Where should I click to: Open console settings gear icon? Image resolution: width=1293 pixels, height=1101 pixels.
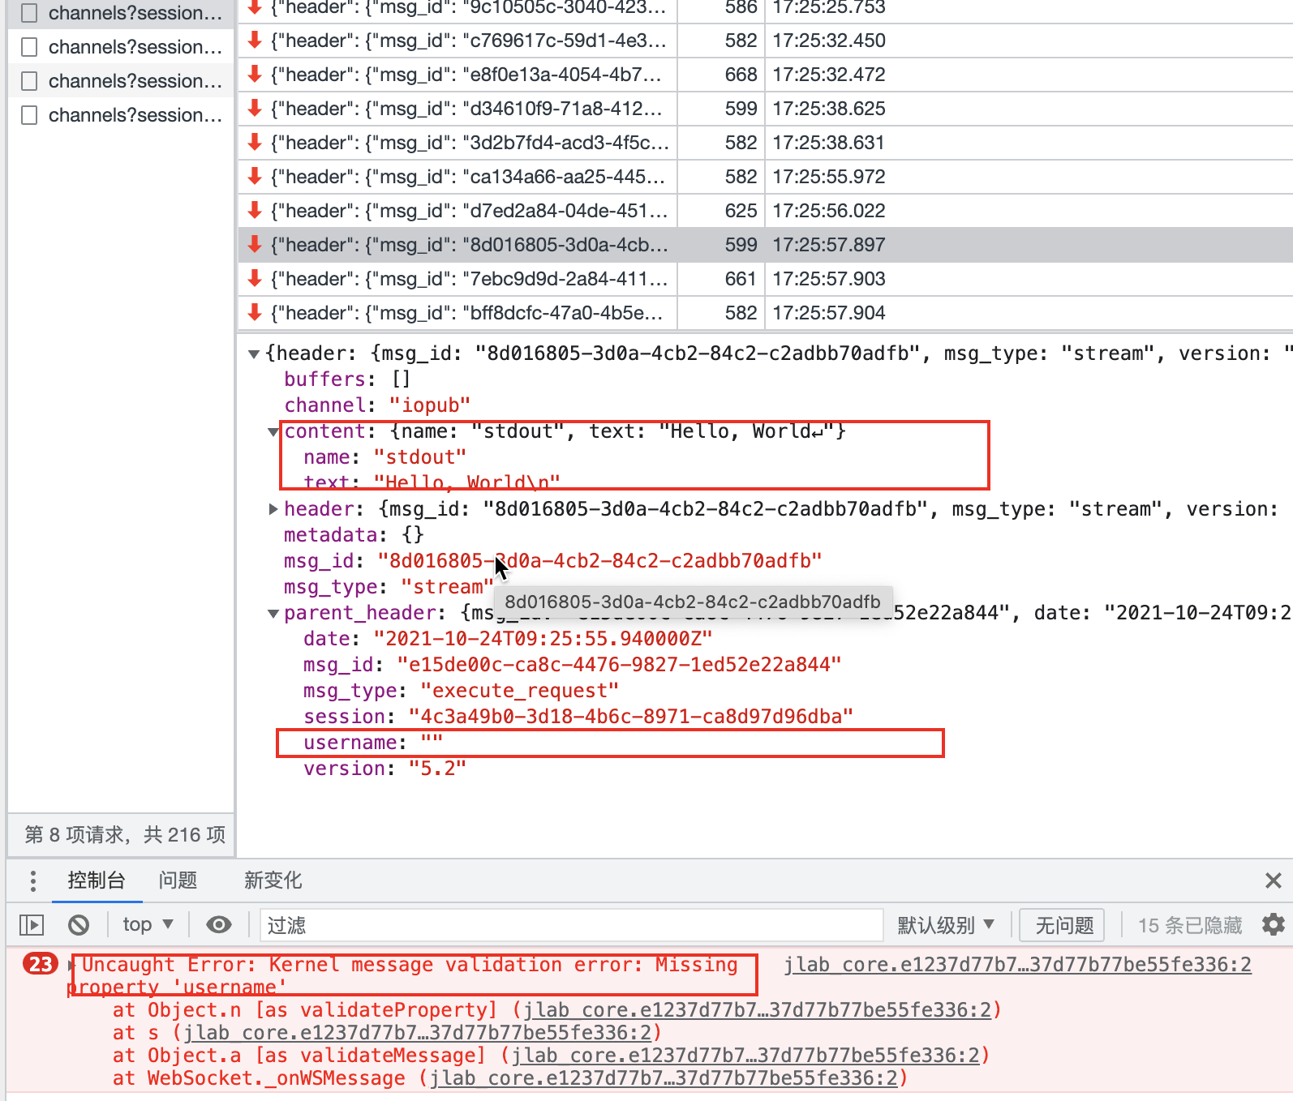1274,924
